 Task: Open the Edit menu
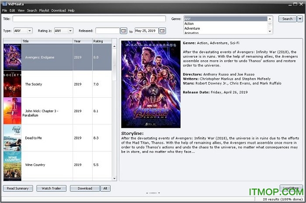point(12,10)
